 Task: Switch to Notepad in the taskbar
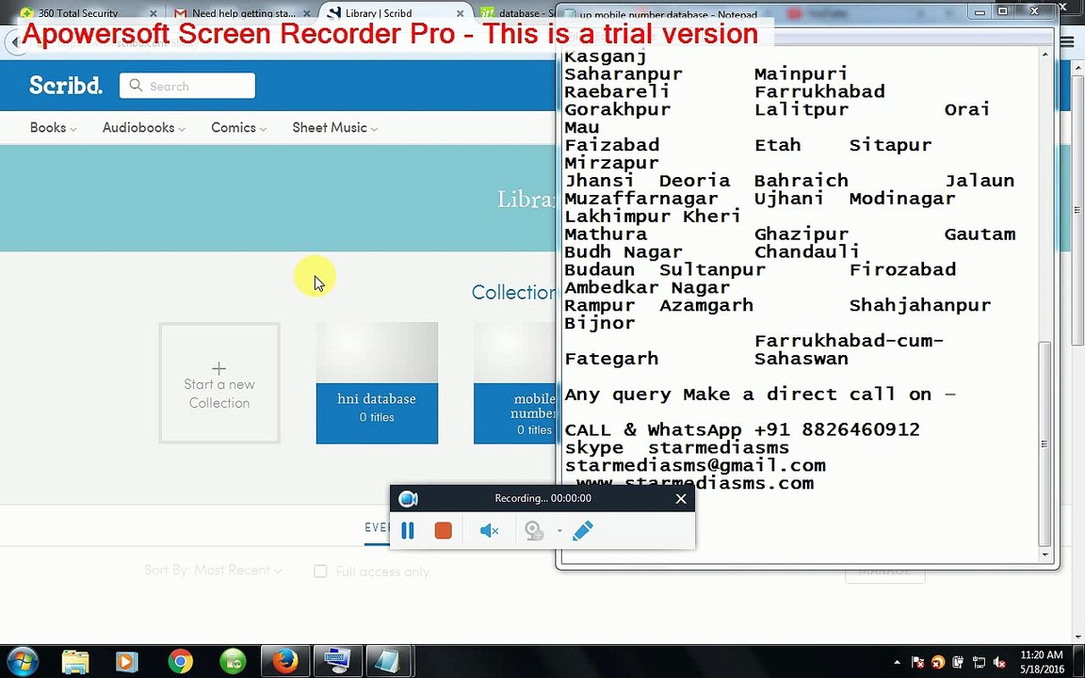tap(390, 662)
